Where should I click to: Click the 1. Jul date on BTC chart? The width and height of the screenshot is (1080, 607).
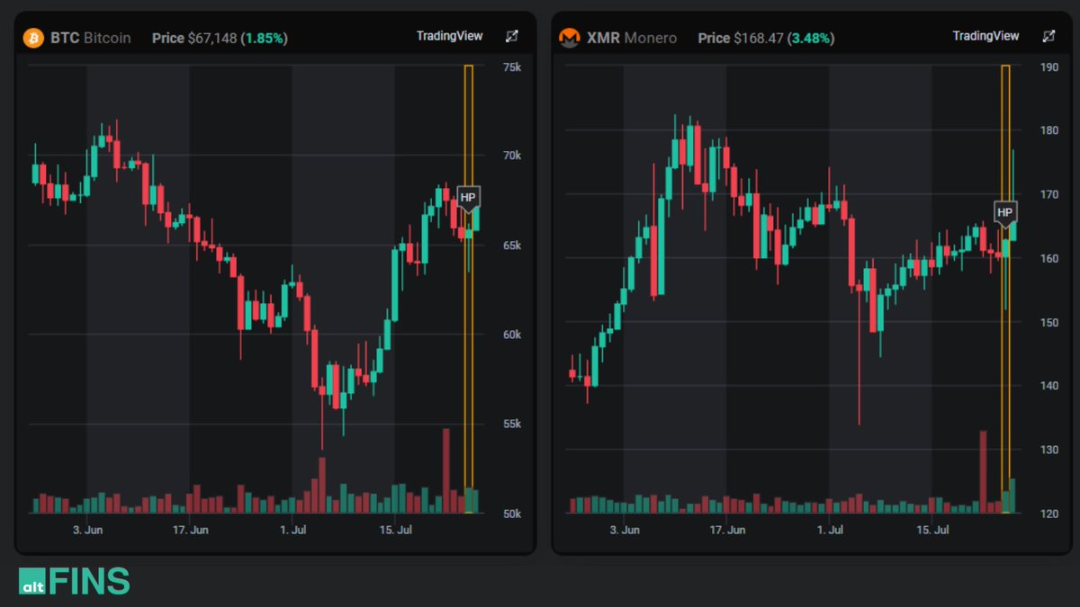click(292, 531)
